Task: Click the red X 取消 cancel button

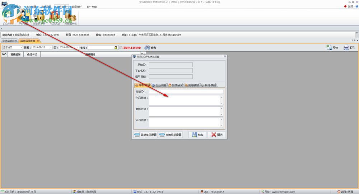Action: tap(216, 134)
